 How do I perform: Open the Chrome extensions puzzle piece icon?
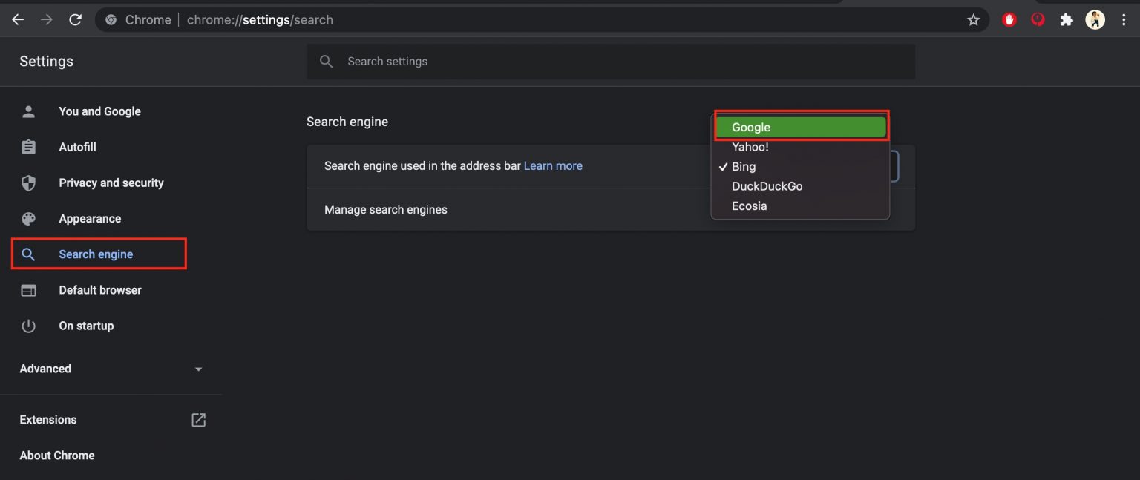[1067, 19]
